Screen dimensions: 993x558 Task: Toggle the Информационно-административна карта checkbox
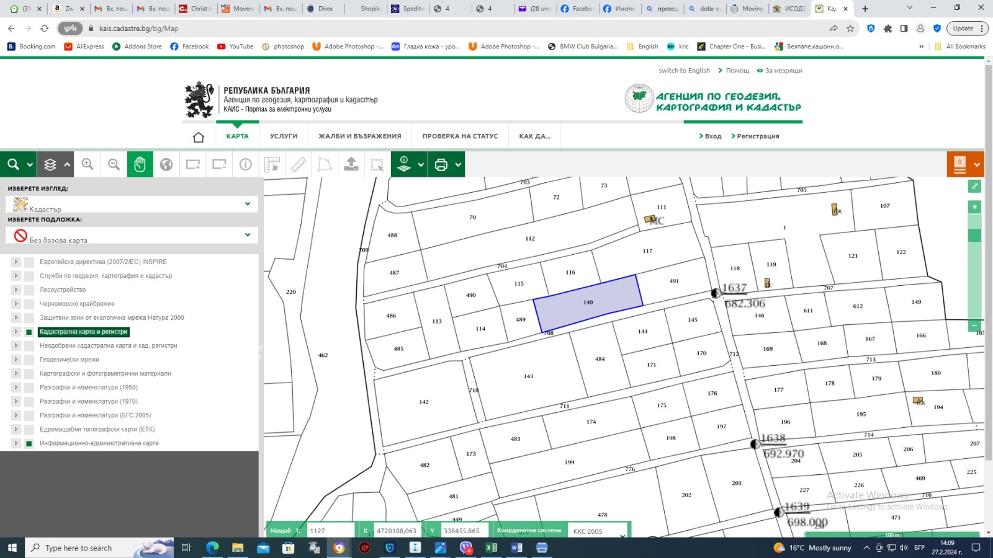tap(29, 443)
